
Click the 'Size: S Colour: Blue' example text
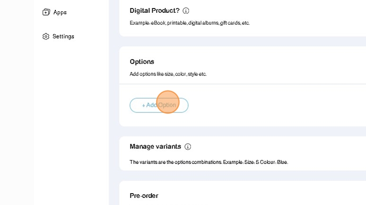point(271,162)
